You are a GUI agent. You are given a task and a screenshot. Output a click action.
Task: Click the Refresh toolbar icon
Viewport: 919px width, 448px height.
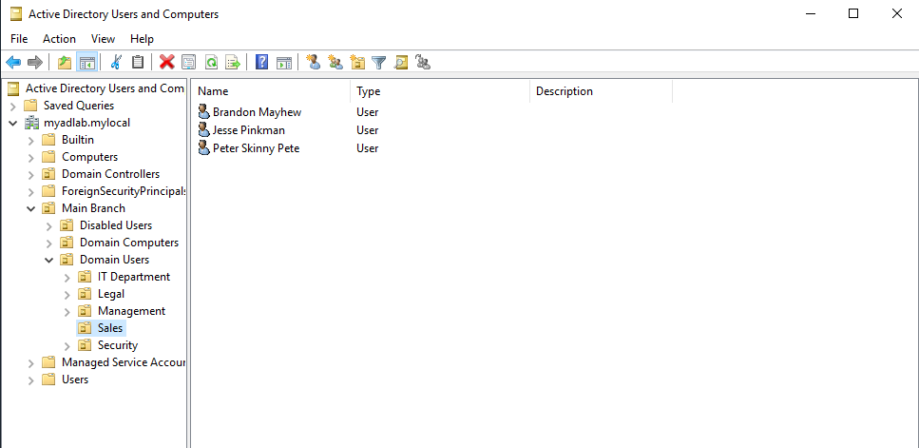pyautogui.click(x=210, y=63)
